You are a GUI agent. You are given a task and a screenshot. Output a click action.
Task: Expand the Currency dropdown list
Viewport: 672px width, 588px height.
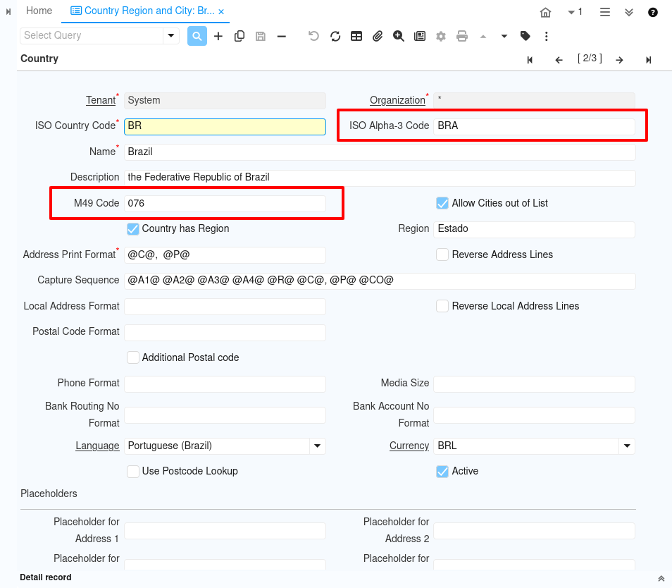click(626, 446)
